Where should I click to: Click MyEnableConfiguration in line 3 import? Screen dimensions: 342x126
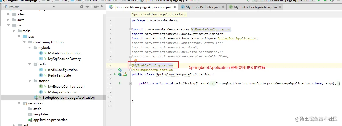pyautogui.click(x=211, y=29)
